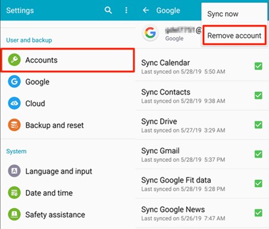Tap the blue Google G settings icon

click(x=14, y=82)
